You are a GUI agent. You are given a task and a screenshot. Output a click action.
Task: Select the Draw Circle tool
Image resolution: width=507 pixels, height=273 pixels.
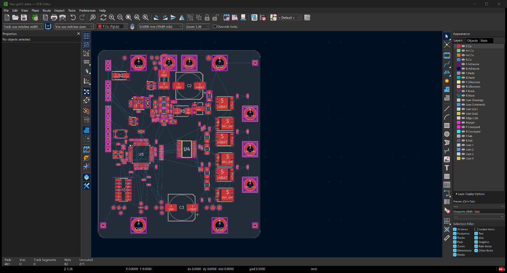click(447, 134)
